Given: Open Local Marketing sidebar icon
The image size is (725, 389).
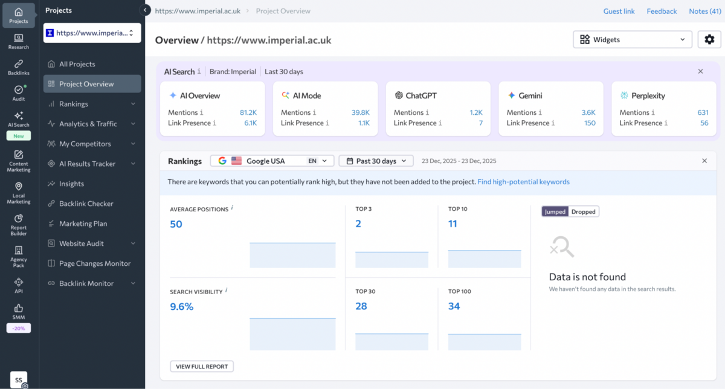Looking at the screenshot, I should pos(19,193).
